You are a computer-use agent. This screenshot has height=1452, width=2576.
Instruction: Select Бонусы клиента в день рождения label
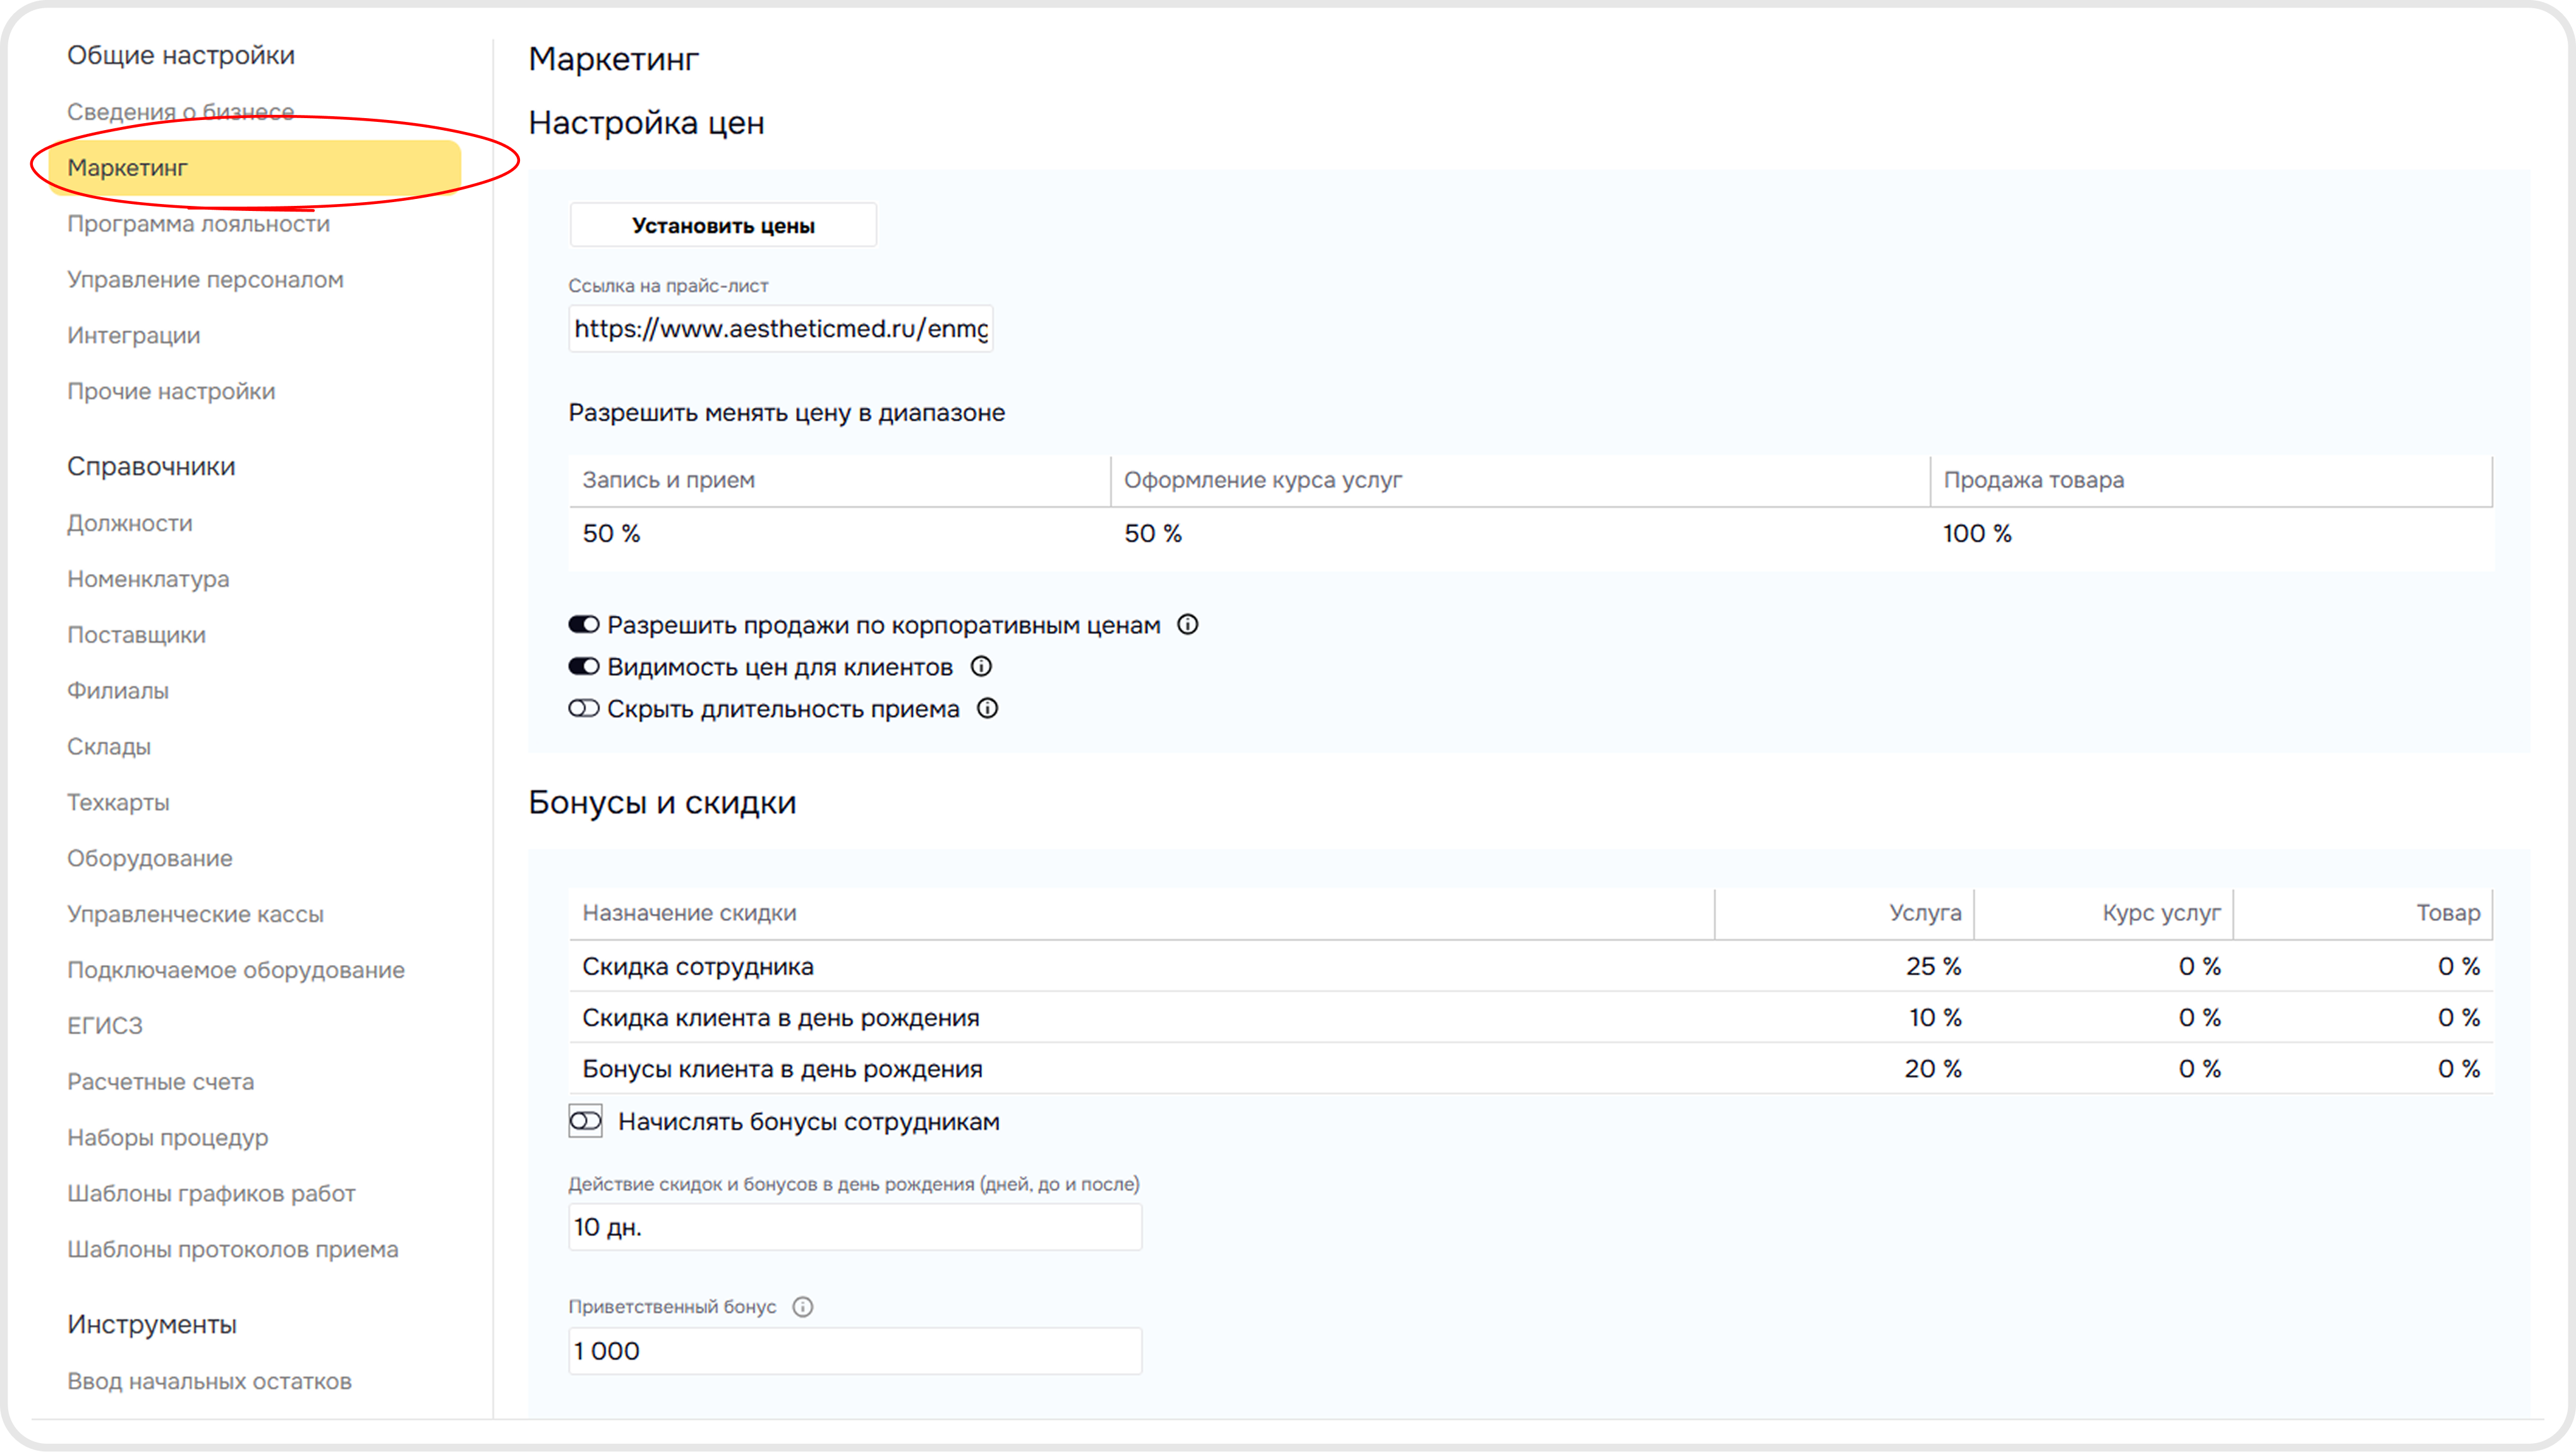[782, 1069]
